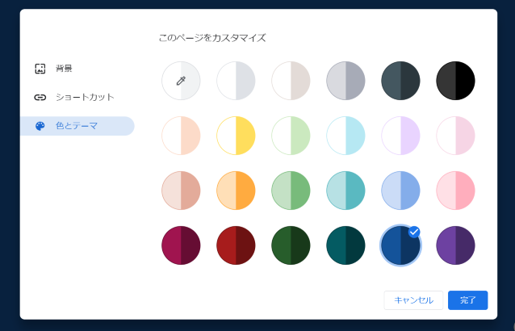Select the dark teal theme swatch
This screenshot has height=331, width=515.
[345, 245]
